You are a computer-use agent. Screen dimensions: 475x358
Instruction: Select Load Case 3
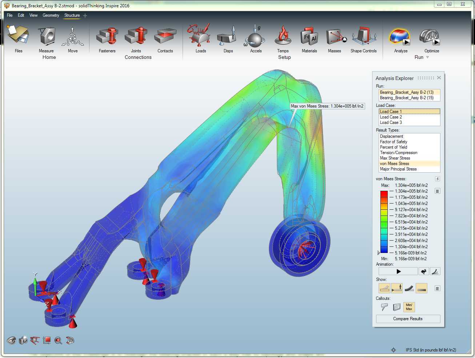409,122
